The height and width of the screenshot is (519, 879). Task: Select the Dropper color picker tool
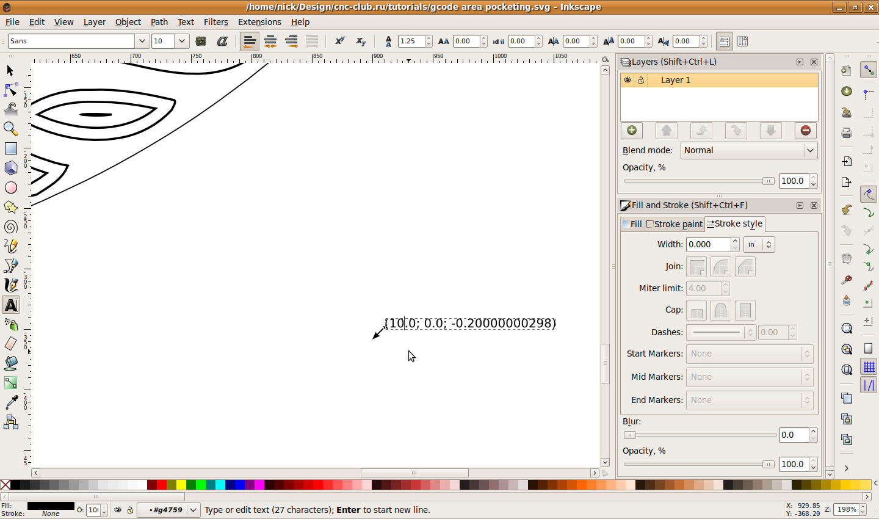[10, 402]
